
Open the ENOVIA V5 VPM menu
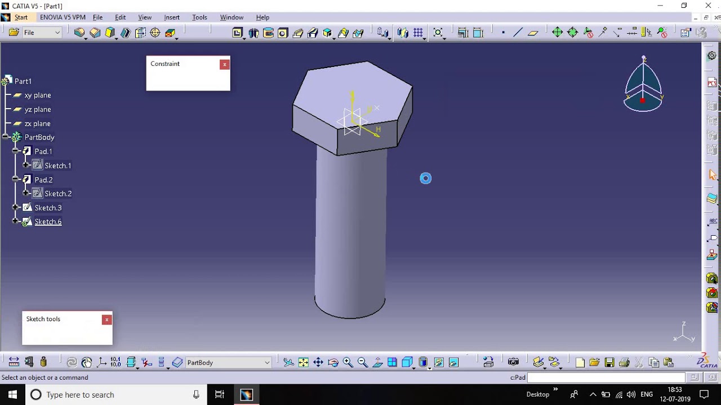[63, 17]
